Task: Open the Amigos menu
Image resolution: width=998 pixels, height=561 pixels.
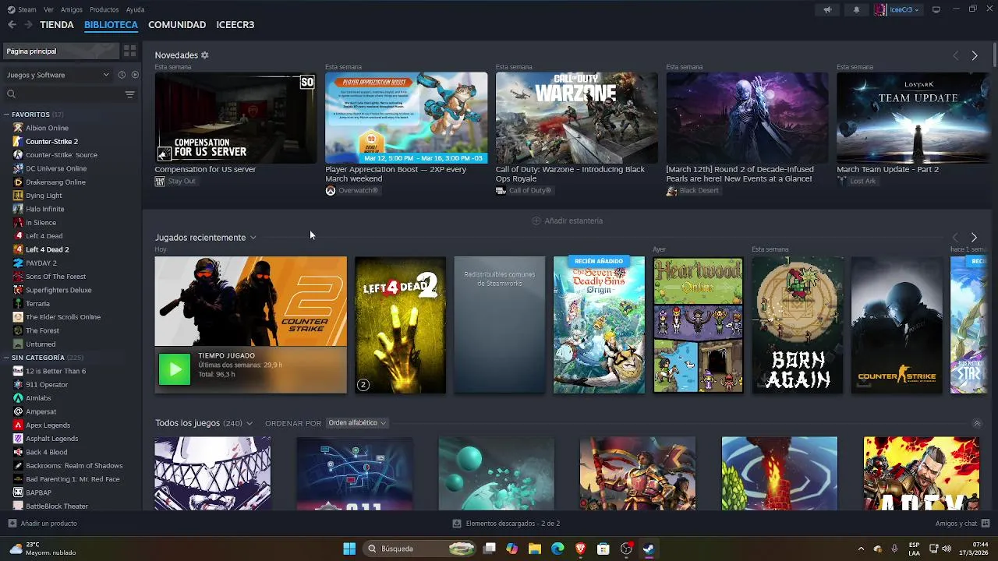Action: pyautogui.click(x=72, y=9)
